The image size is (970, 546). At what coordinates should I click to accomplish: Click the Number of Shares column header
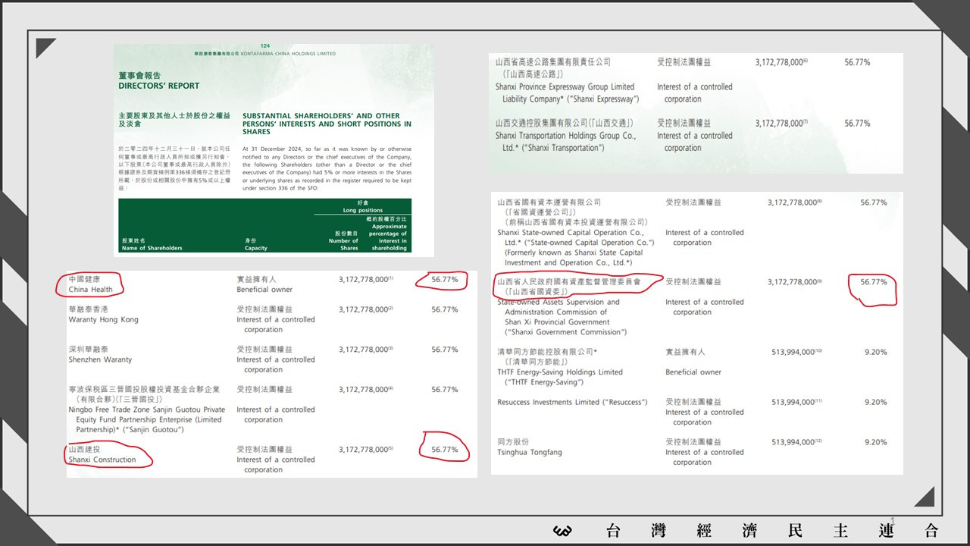[343, 245]
